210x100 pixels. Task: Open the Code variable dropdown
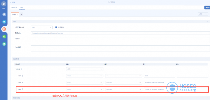(x=85, y=76)
